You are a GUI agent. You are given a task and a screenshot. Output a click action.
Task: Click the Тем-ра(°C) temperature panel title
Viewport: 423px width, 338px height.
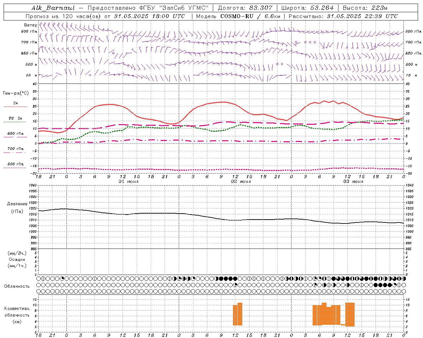pyautogui.click(x=16, y=93)
